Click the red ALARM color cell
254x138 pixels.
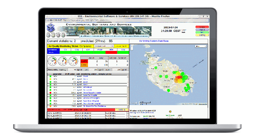pyautogui.click(x=84, y=61)
